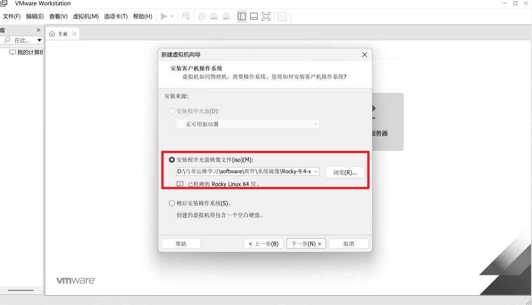The height and width of the screenshot is (305, 532).
Task: Click the library panel horizontal scrollbar
Action: pos(21,290)
